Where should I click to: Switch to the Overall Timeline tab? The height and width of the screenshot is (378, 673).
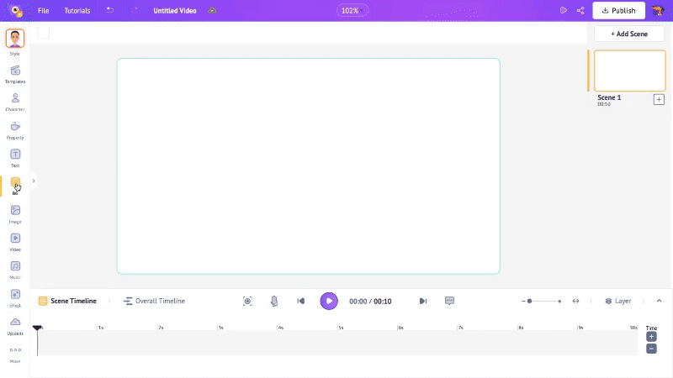(154, 301)
